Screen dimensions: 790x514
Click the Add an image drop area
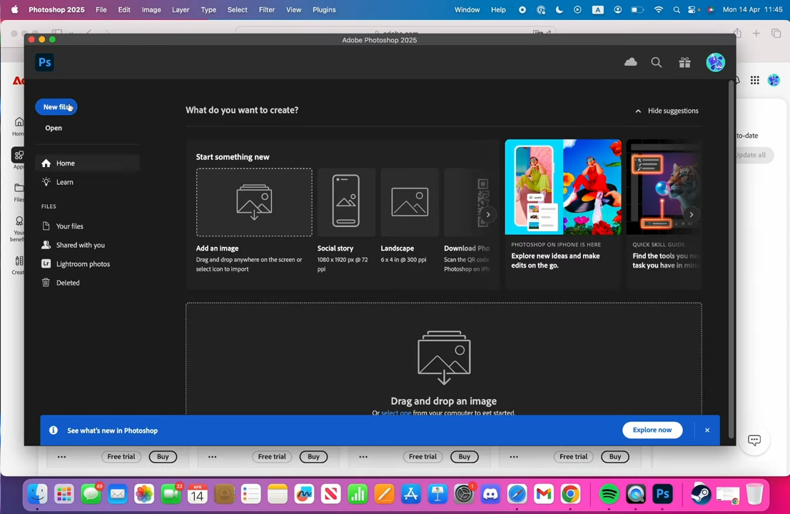click(x=254, y=202)
